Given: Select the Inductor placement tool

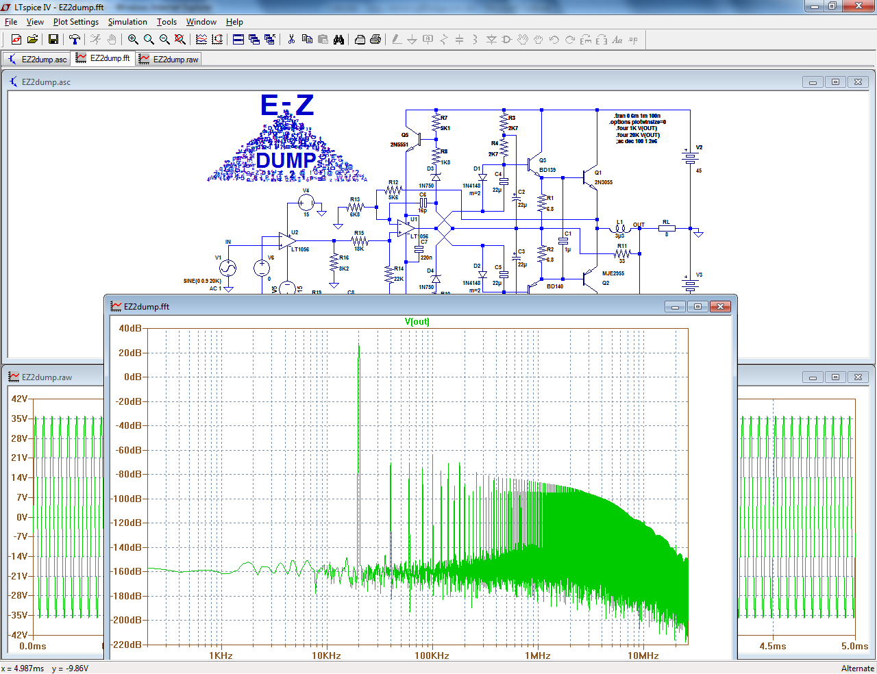Looking at the screenshot, I should coord(475,40).
